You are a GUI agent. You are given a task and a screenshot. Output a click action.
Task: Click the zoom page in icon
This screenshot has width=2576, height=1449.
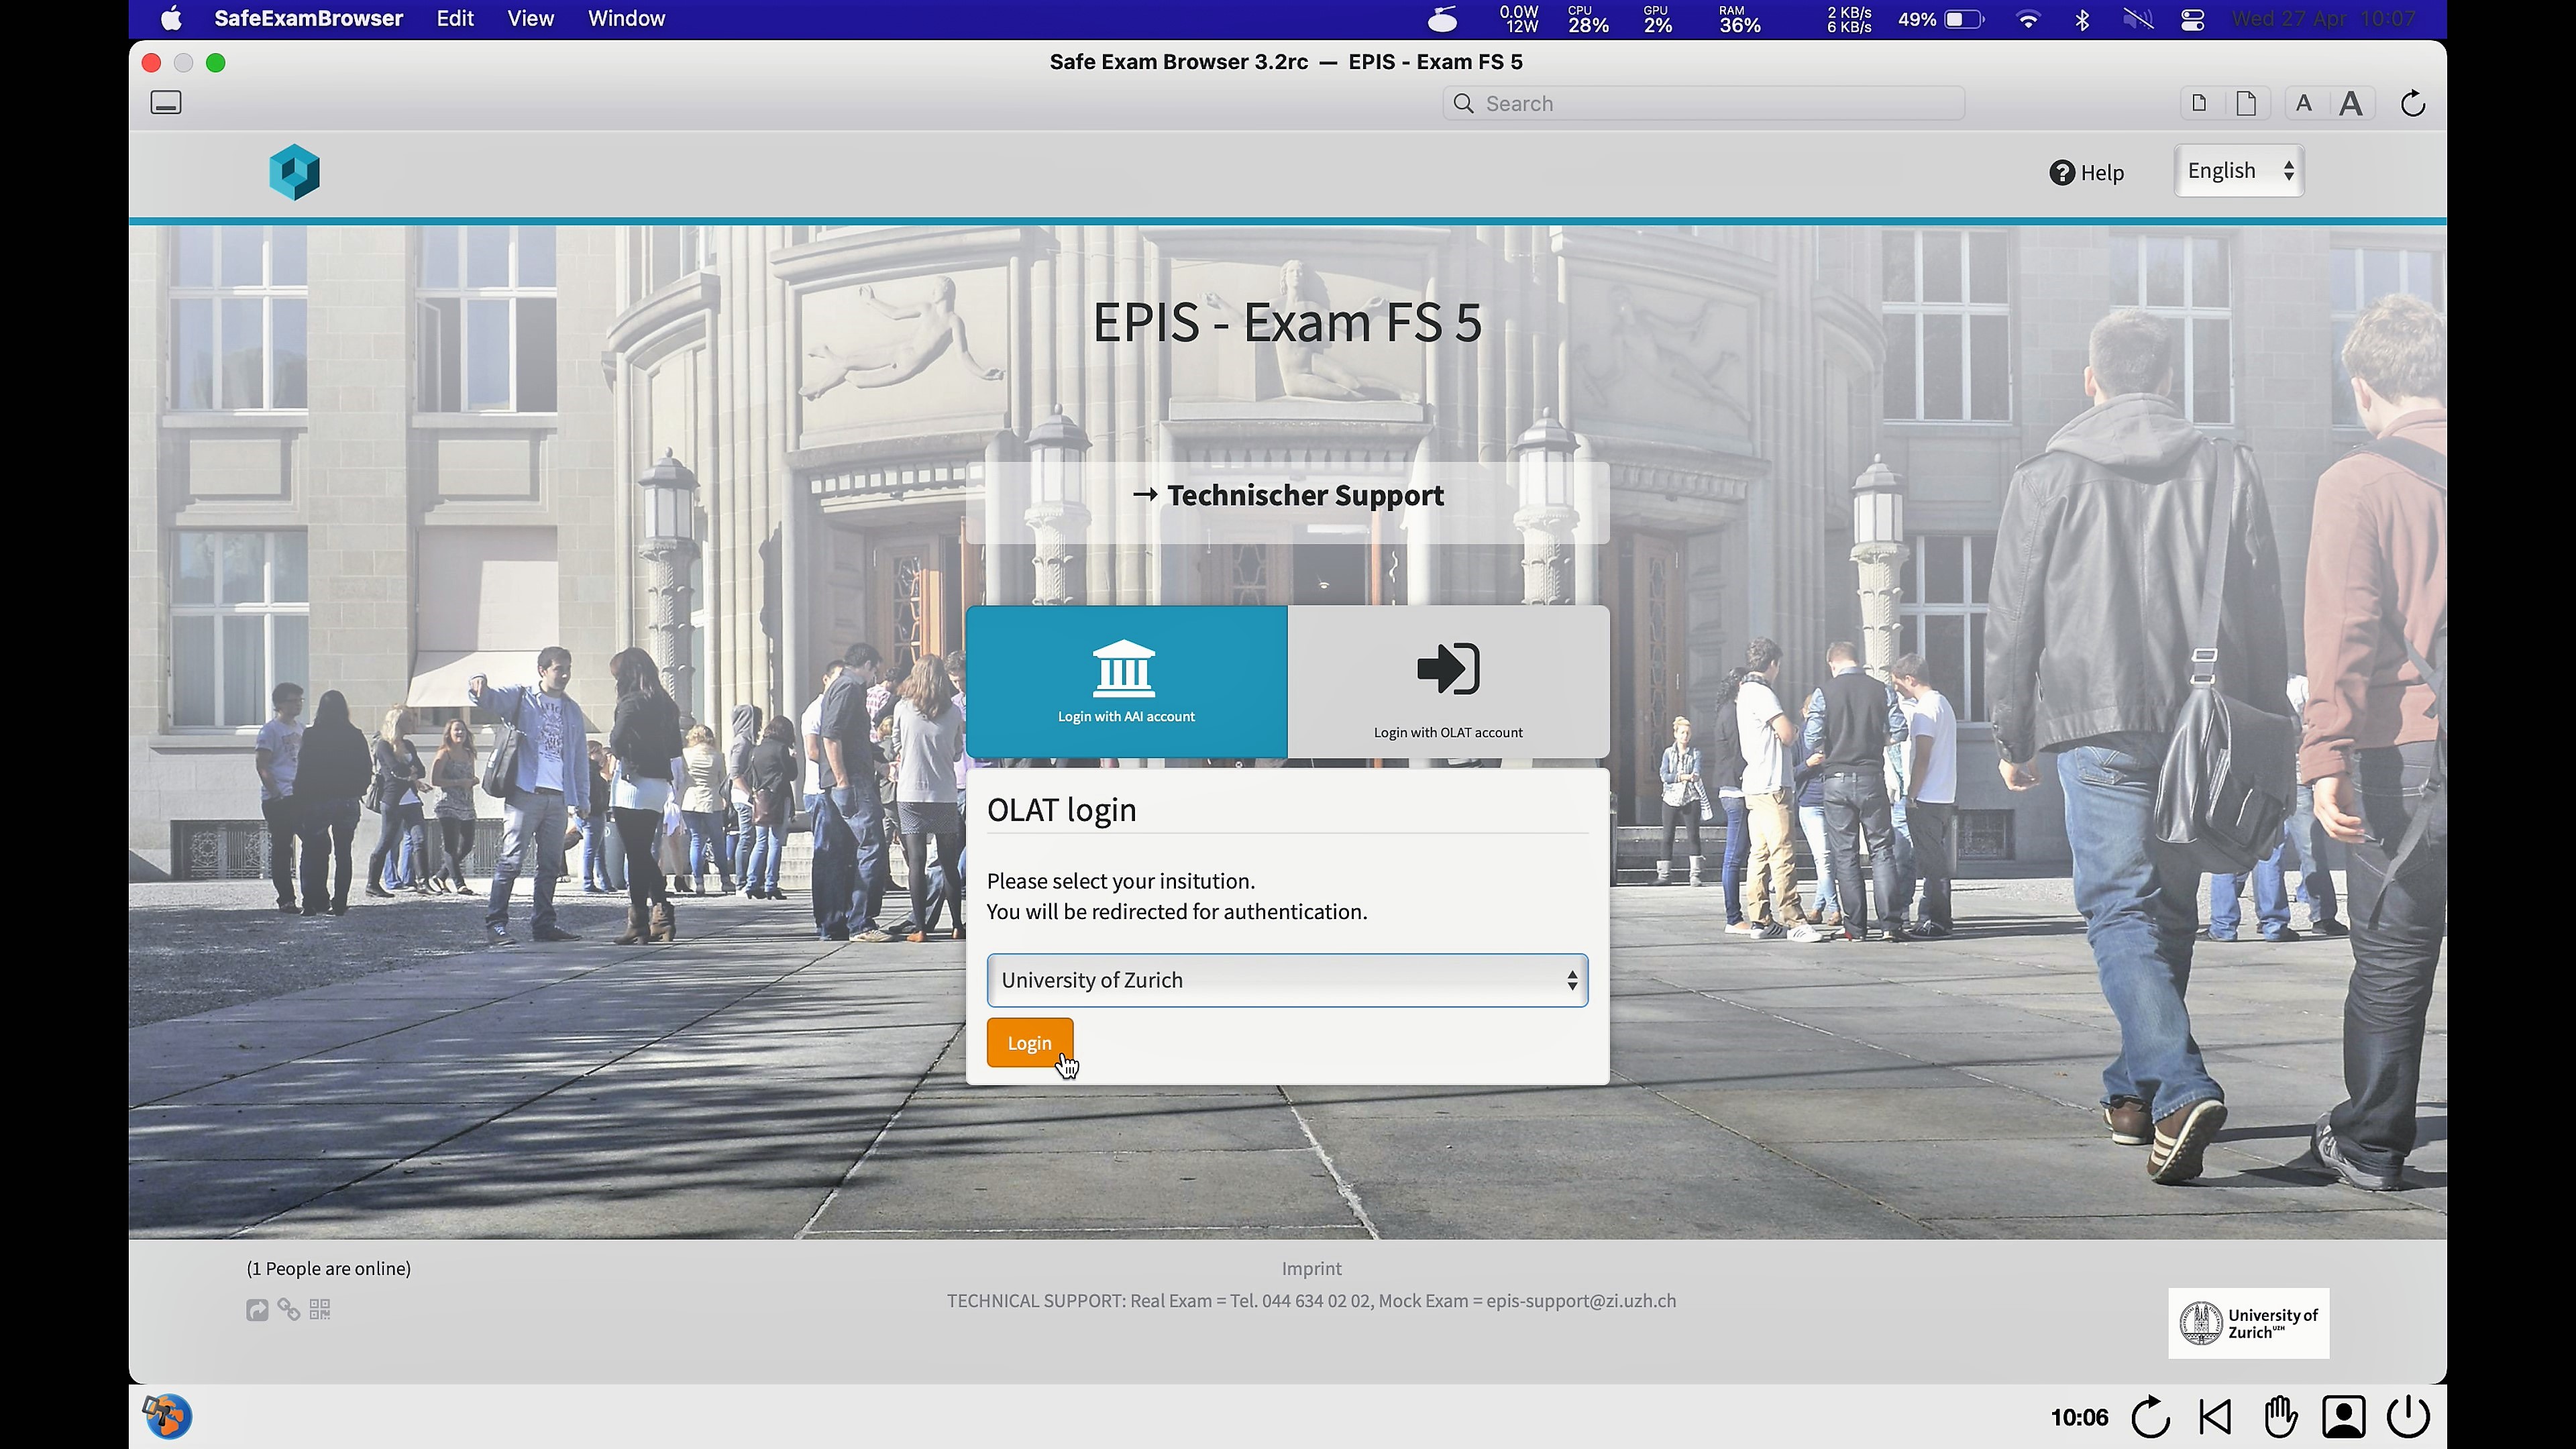point(2246,103)
